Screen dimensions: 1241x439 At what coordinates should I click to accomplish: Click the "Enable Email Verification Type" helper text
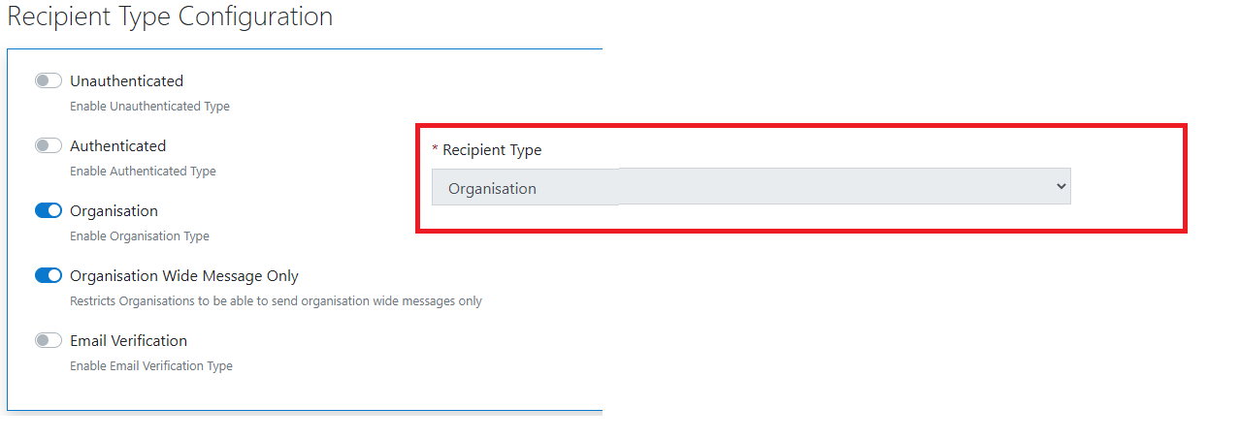click(150, 366)
